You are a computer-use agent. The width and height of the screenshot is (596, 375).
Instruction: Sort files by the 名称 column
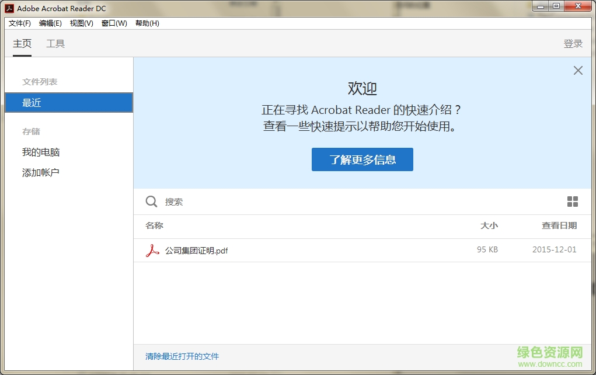point(154,226)
